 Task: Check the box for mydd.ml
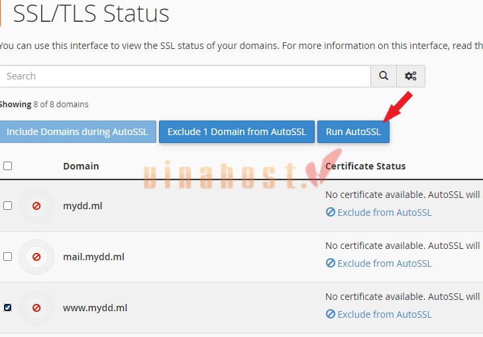click(x=8, y=206)
